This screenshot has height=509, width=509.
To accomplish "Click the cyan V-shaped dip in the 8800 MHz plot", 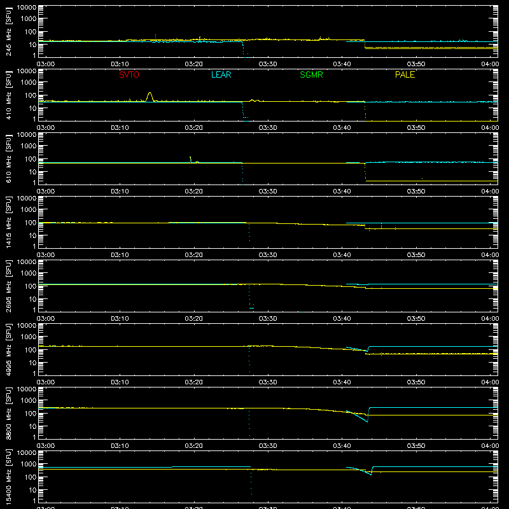I will click(x=358, y=416).
